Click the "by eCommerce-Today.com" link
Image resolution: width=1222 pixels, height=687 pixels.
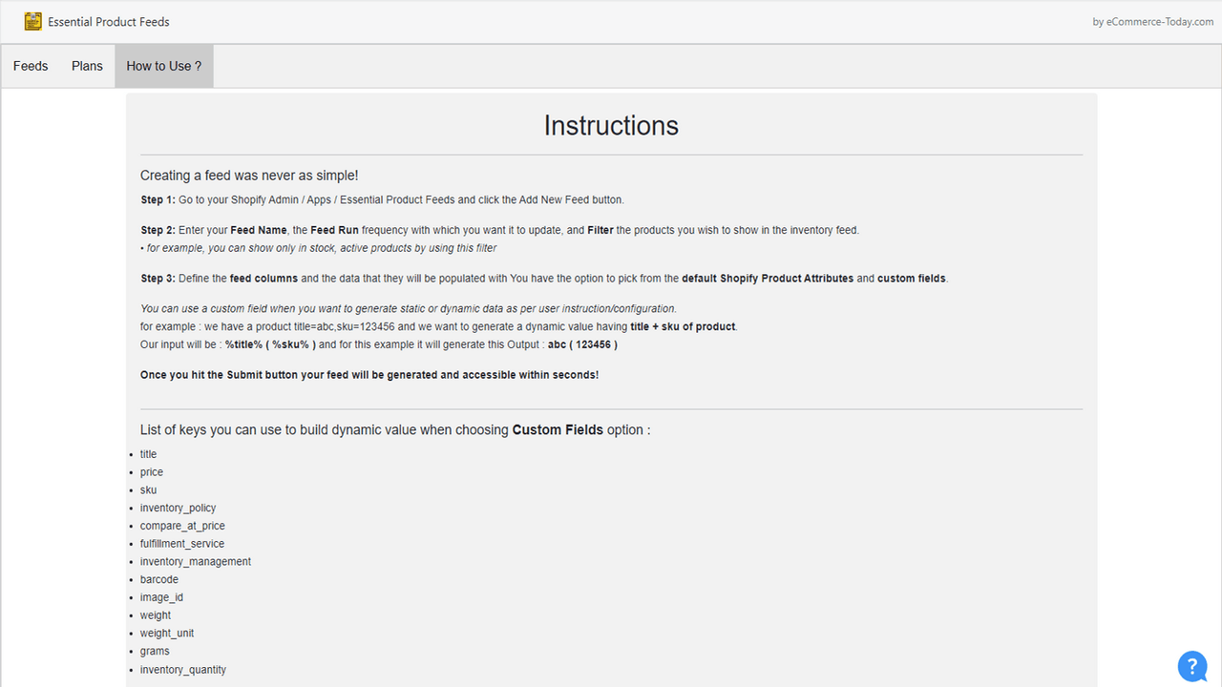tap(1152, 21)
